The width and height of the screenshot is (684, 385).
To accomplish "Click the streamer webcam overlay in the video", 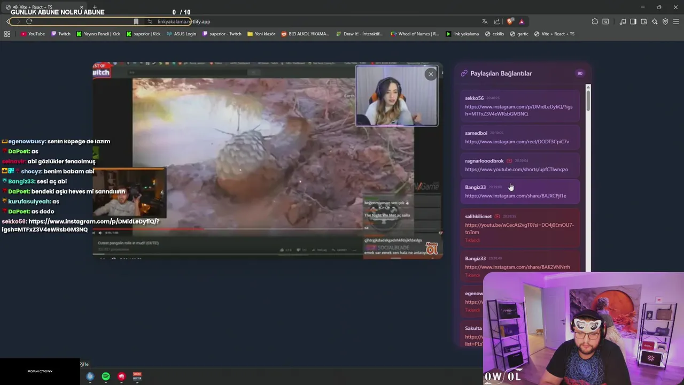I will pyautogui.click(x=397, y=96).
